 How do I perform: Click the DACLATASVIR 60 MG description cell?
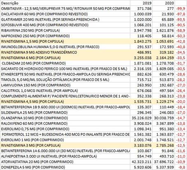point(65,14)
